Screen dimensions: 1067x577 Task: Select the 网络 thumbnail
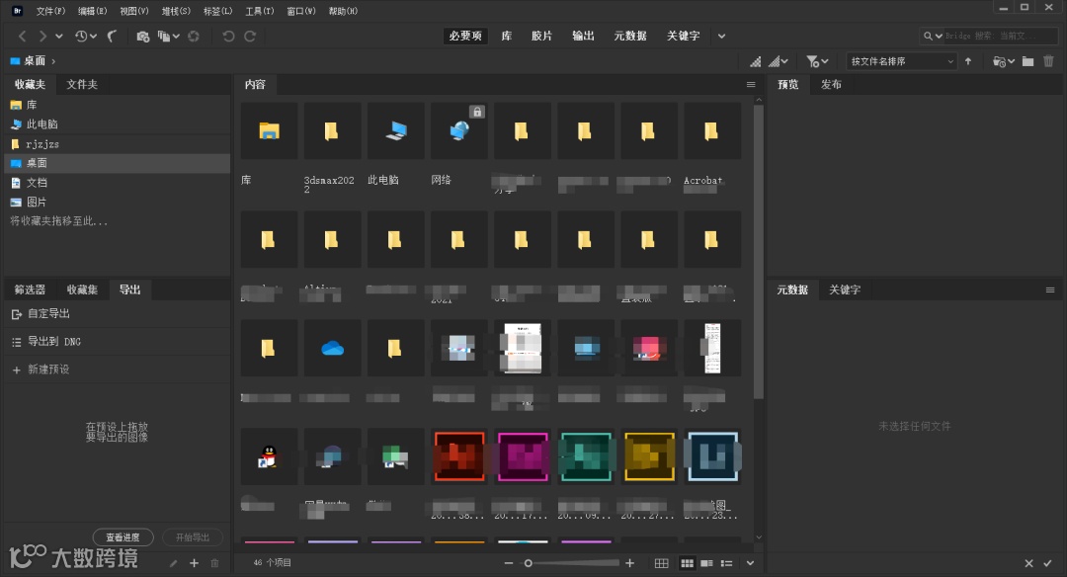tap(459, 130)
